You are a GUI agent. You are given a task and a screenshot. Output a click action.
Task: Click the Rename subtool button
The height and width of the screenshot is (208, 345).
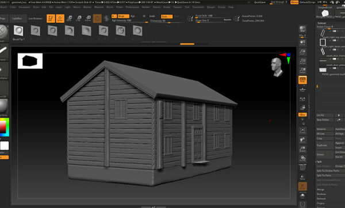pos(325,129)
